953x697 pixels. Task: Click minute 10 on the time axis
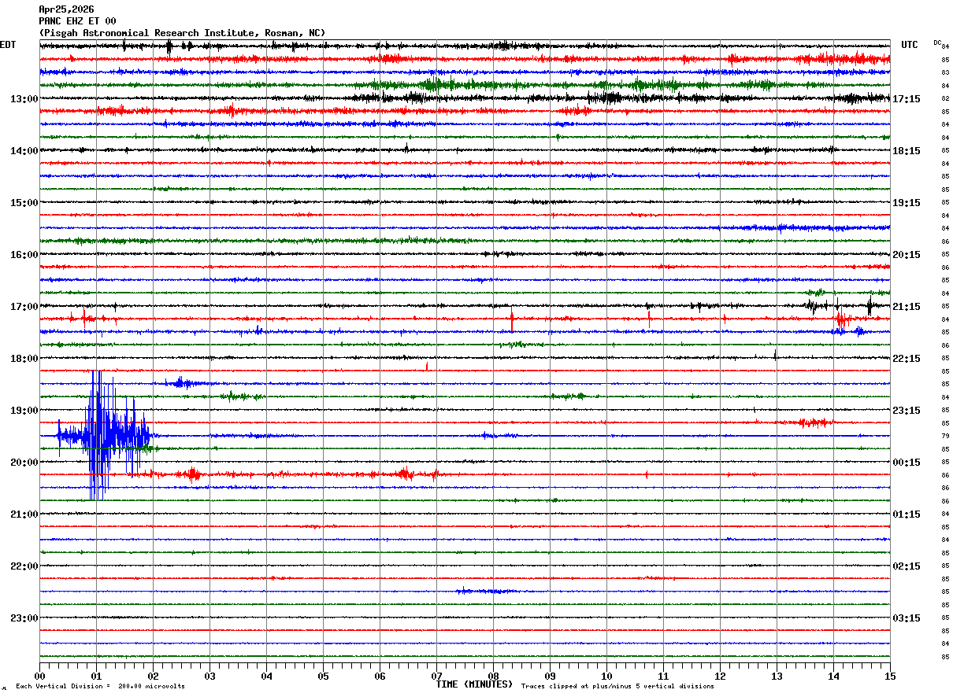(606, 677)
